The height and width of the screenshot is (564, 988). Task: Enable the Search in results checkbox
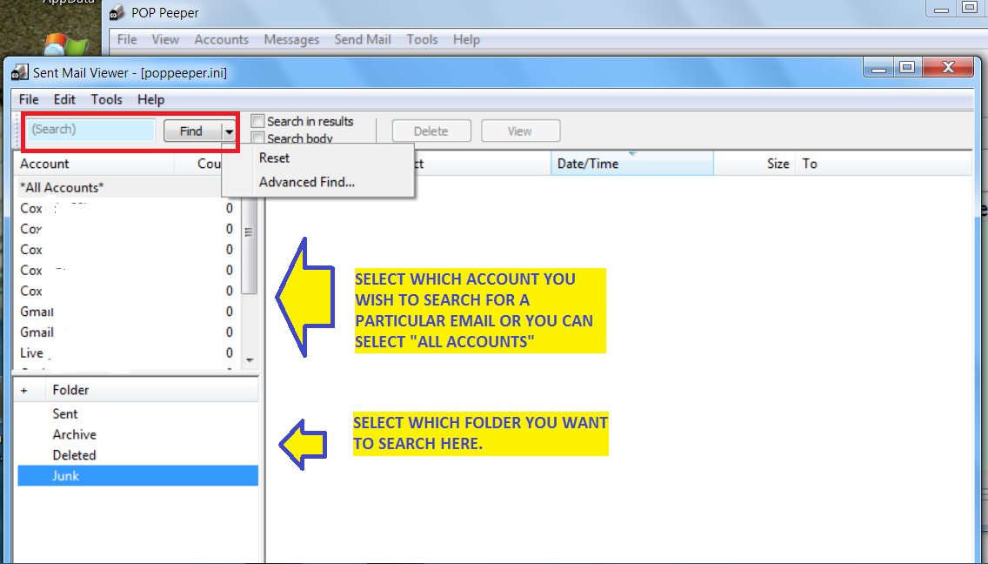257,120
